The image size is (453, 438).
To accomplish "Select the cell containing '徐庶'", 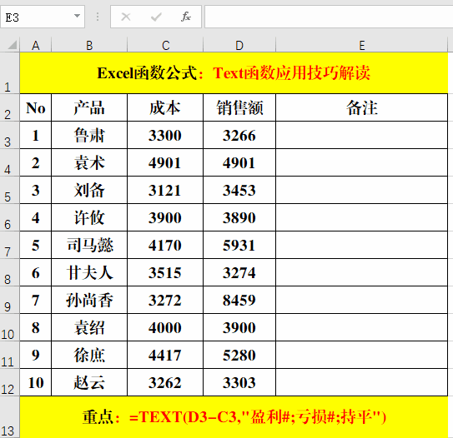I will point(89,355).
